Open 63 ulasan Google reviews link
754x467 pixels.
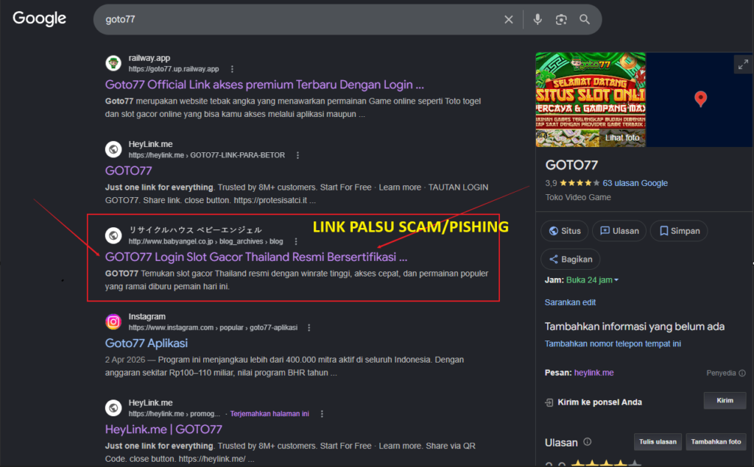pos(635,183)
